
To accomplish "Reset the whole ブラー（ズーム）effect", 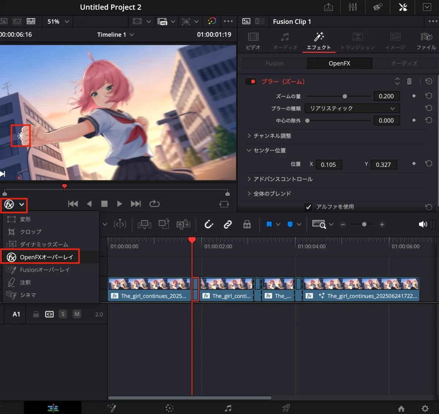I will click(429, 81).
